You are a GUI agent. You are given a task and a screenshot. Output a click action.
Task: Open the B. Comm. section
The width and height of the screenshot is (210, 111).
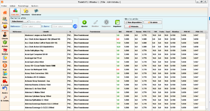[x=5, y=98]
